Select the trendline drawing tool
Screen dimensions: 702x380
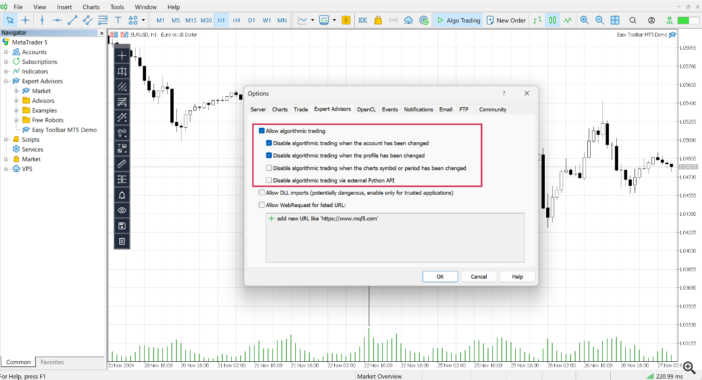tap(72, 20)
